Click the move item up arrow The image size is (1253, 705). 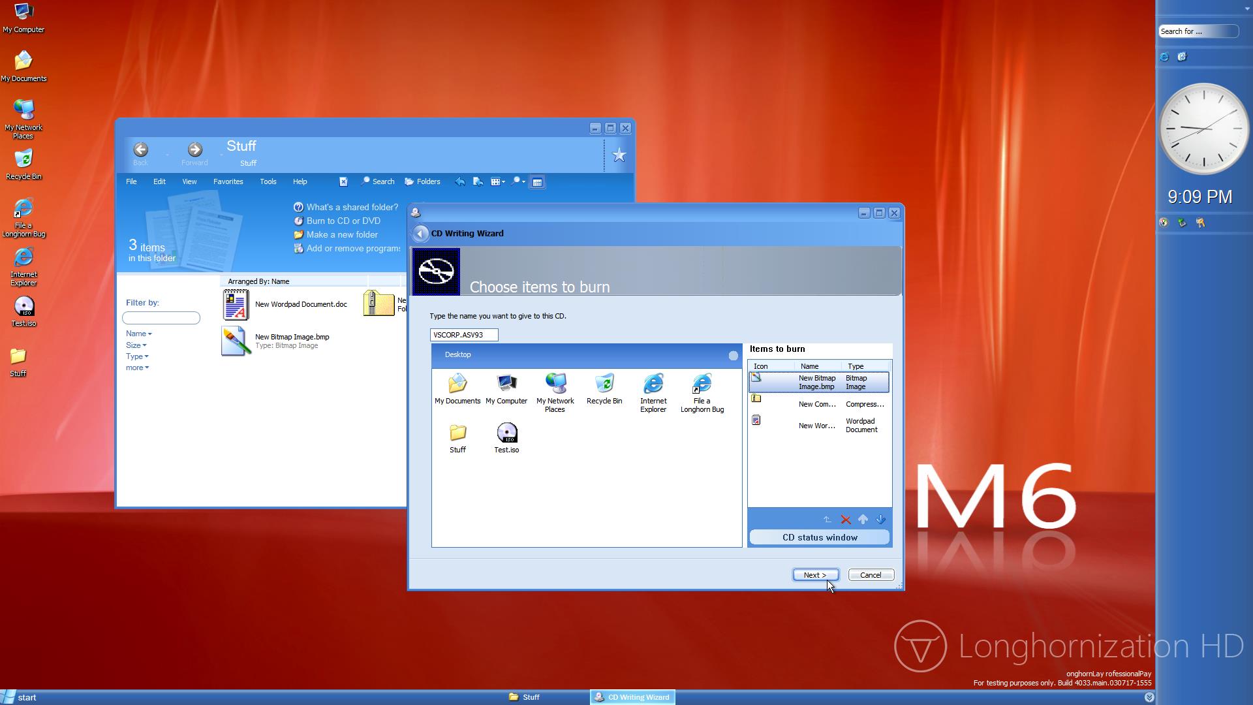click(x=863, y=520)
